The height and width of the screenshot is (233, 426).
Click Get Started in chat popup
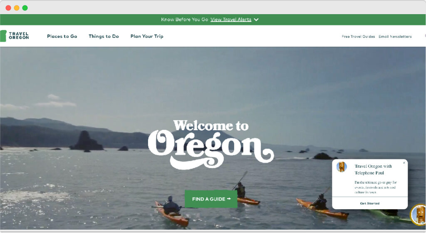pos(370,203)
